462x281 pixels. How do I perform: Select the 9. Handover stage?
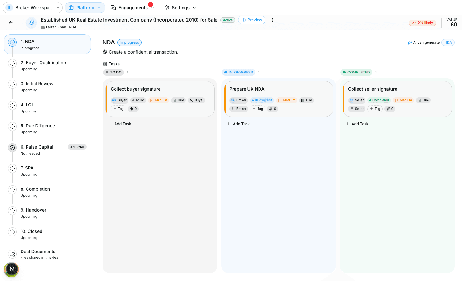point(47,213)
